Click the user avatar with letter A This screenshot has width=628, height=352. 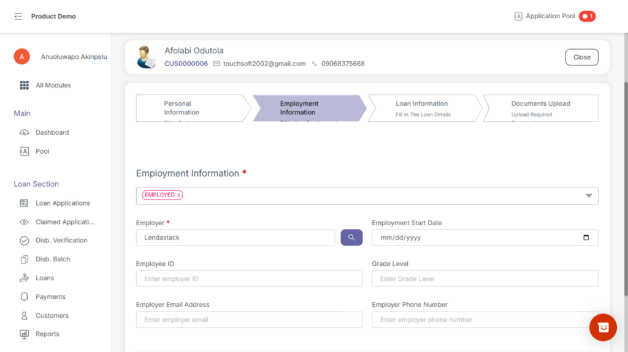tap(21, 57)
